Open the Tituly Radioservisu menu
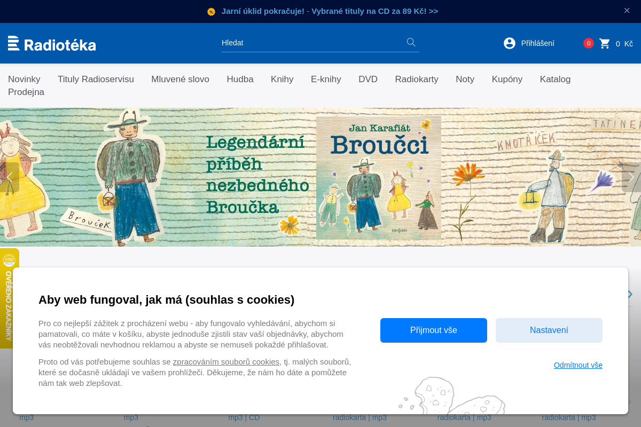This screenshot has width=641, height=427. (x=96, y=80)
